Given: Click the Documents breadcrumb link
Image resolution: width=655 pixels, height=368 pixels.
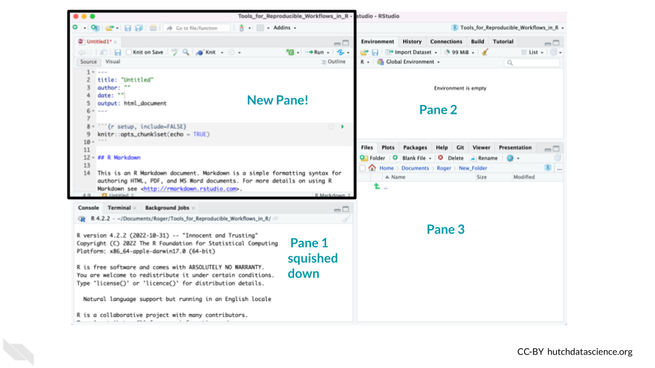Looking at the screenshot, I should [x=415, y=168].
